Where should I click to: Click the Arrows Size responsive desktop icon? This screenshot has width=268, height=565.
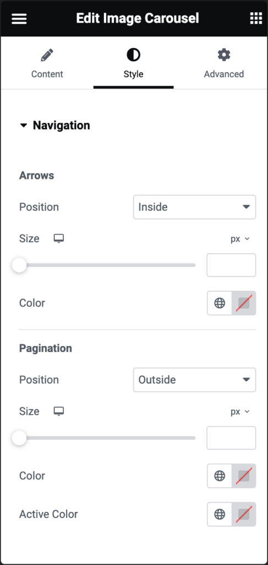pyautogui.click(x=58, y=238)
